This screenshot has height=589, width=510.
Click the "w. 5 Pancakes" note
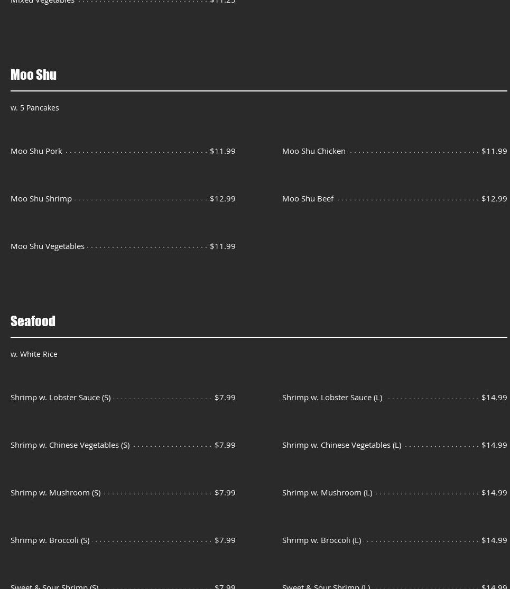tap(35, 107)
